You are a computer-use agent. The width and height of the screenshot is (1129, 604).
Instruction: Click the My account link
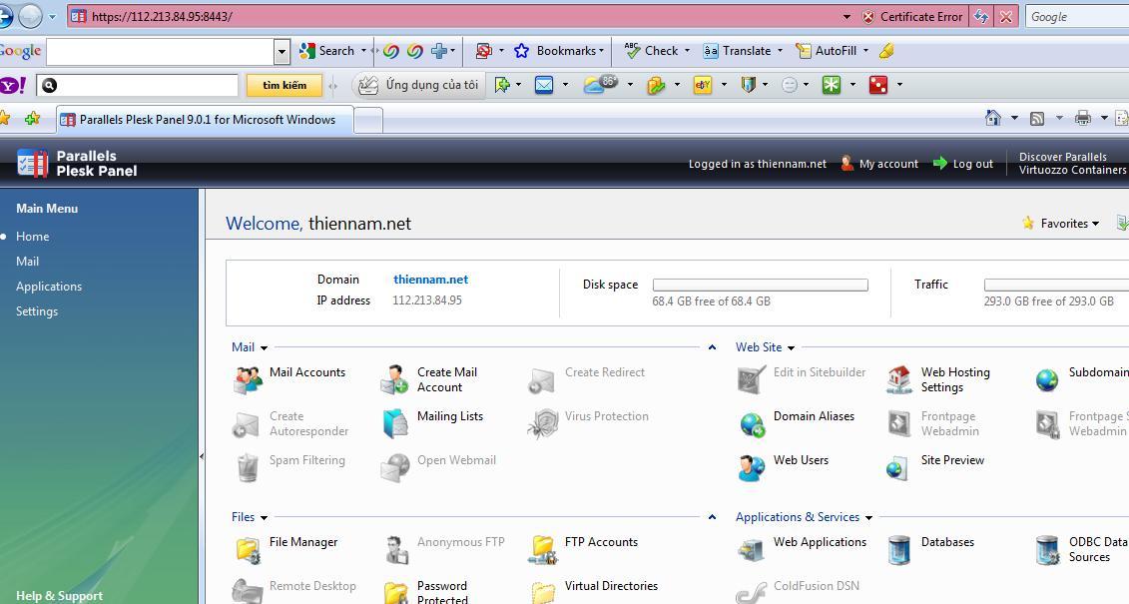tap(879, 164)
